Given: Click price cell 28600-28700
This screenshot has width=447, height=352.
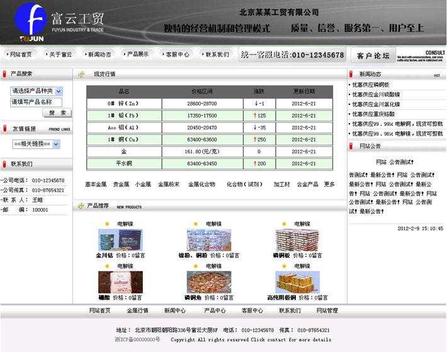Looking at the screenshot, I should point(202,104).
